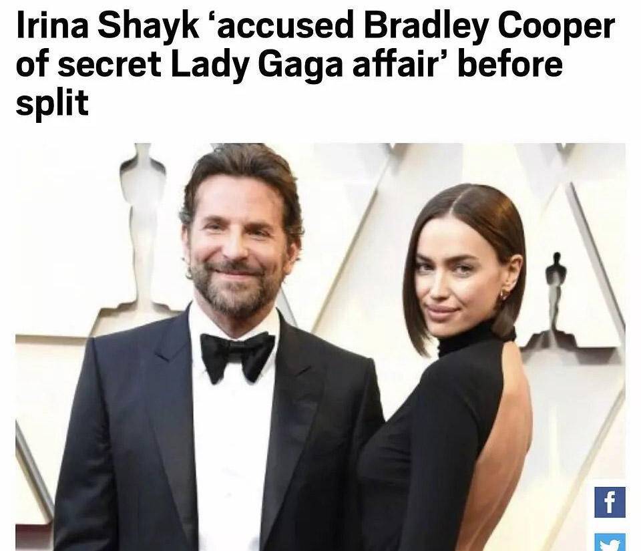Share the article via Twitter bird icon

610,542
